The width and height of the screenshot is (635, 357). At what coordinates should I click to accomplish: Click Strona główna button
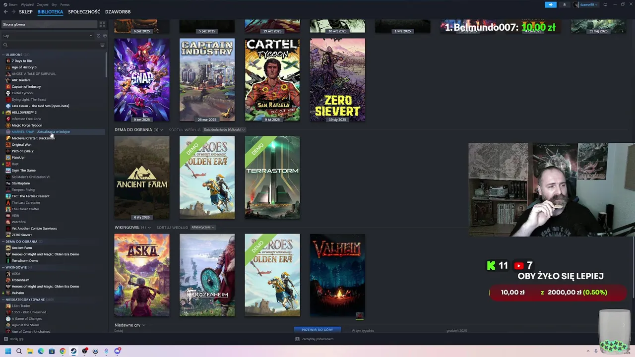pyautogui.click(x=49, y=24)
